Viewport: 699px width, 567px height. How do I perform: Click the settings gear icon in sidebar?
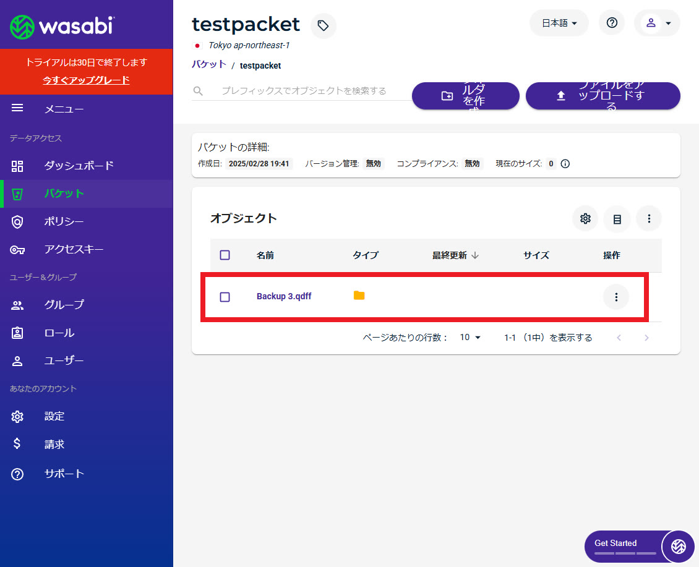click(x=17, y=417)
